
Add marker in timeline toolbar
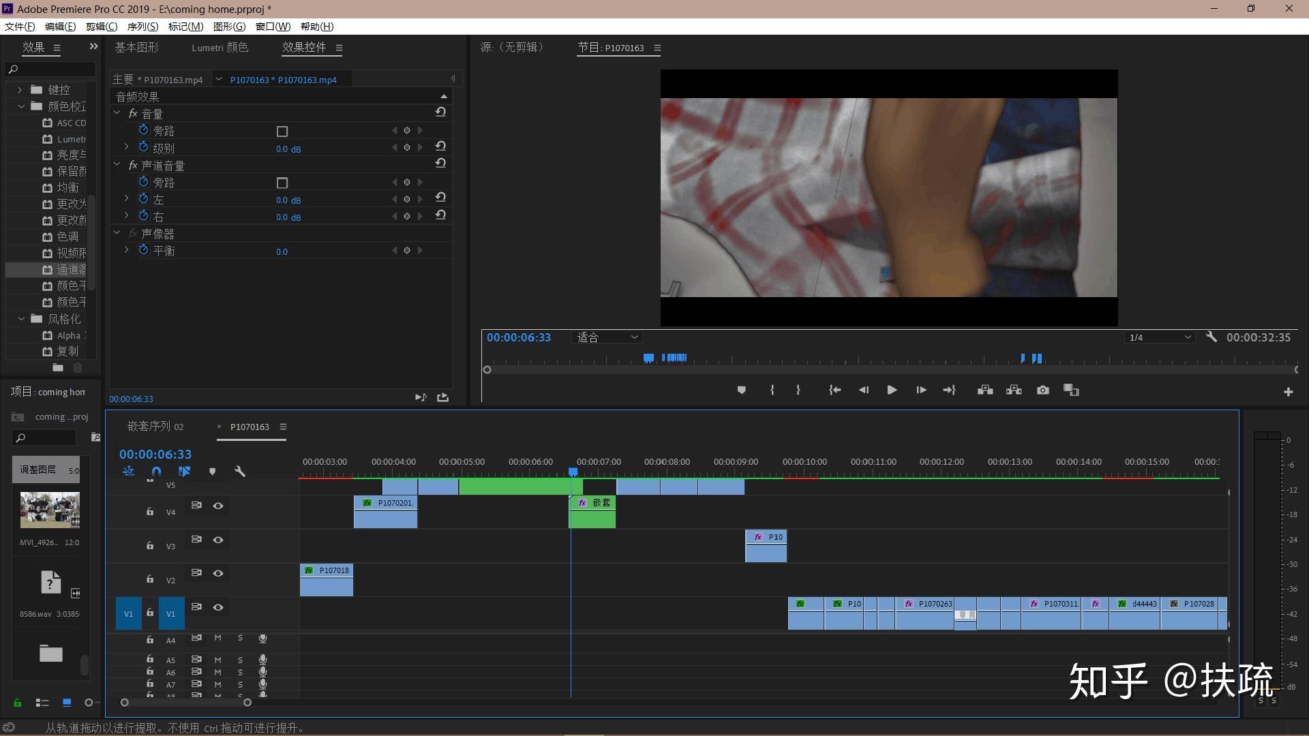tap(212, 472)
